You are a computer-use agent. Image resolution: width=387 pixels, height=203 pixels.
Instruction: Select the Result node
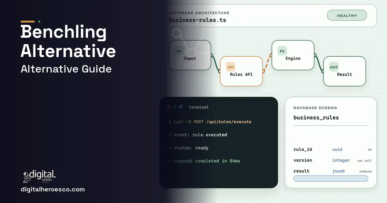click(344, 71)
